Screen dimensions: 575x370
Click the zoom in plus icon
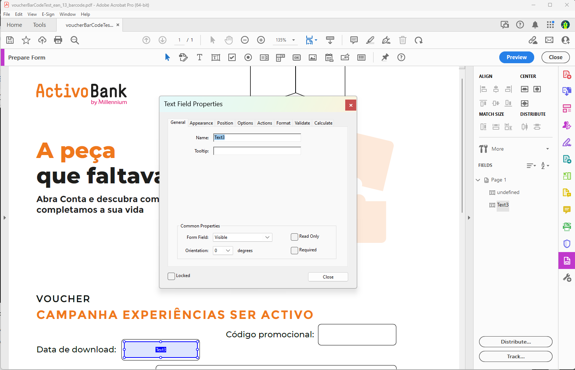(x=261, y=40)
